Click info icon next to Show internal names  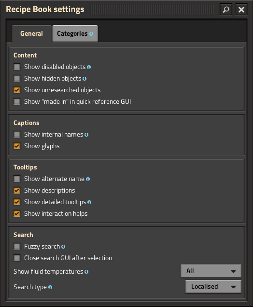point(86,135)
